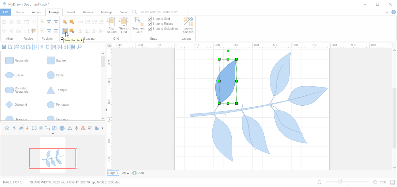Switch to the Insert ribbon tab
This screenshot has width=397, height=187.
(71, 12)
